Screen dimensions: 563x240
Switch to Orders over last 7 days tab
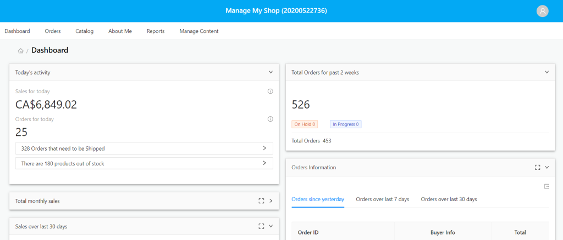[x=383, y=199]
